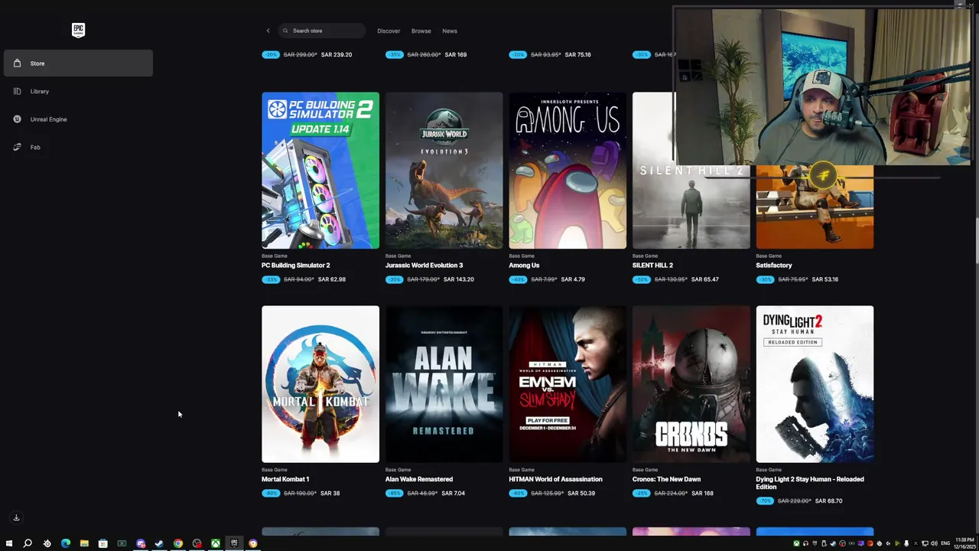Open Jurassic World Evolution 3 cover

point(444,171)
